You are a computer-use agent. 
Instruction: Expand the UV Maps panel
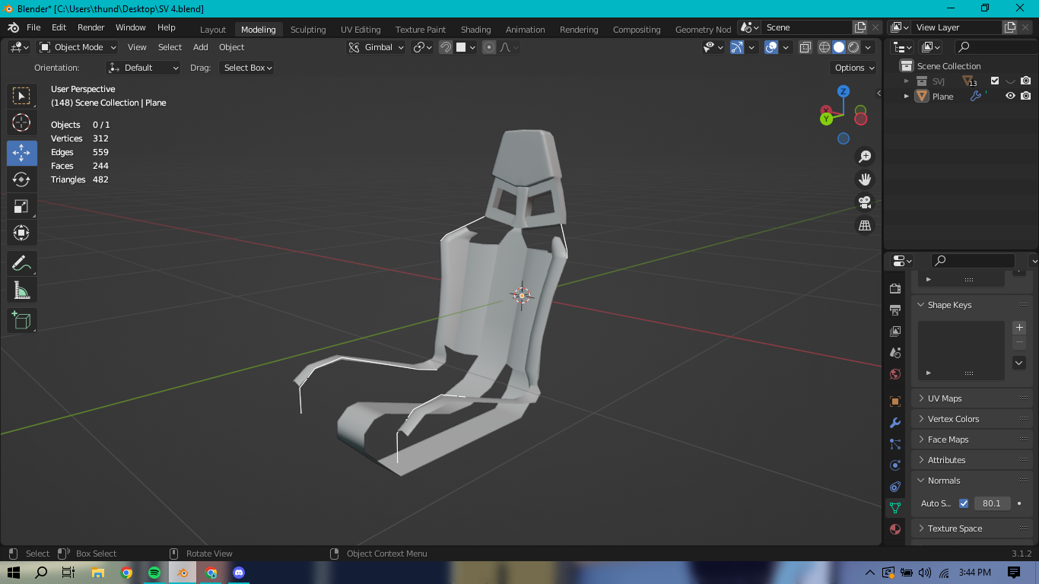tap(945, 398)
